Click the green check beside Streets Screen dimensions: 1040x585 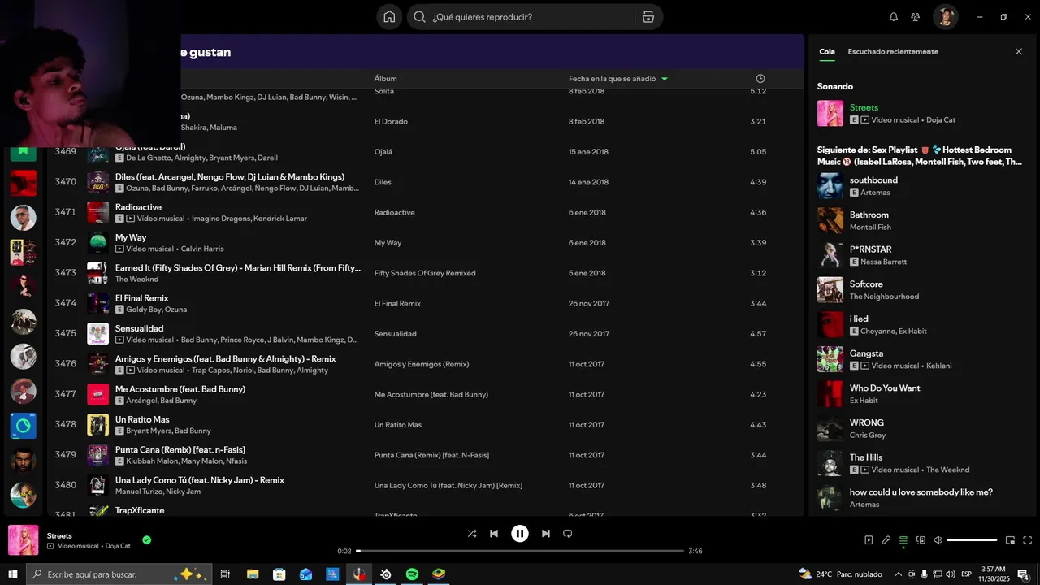click(x=146, y=539)
